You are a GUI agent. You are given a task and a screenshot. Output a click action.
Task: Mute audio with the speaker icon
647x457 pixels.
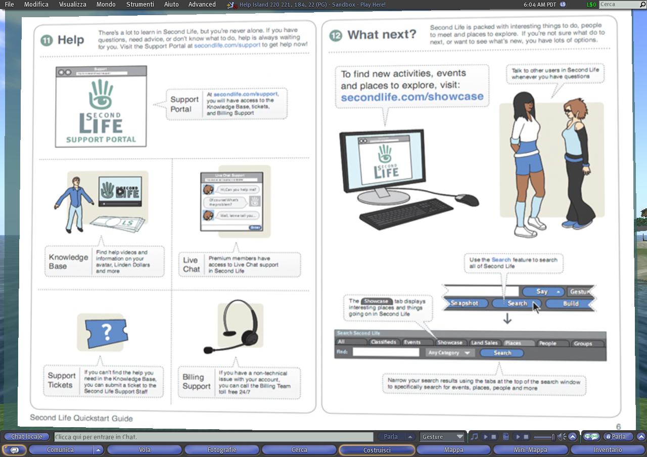562,437
